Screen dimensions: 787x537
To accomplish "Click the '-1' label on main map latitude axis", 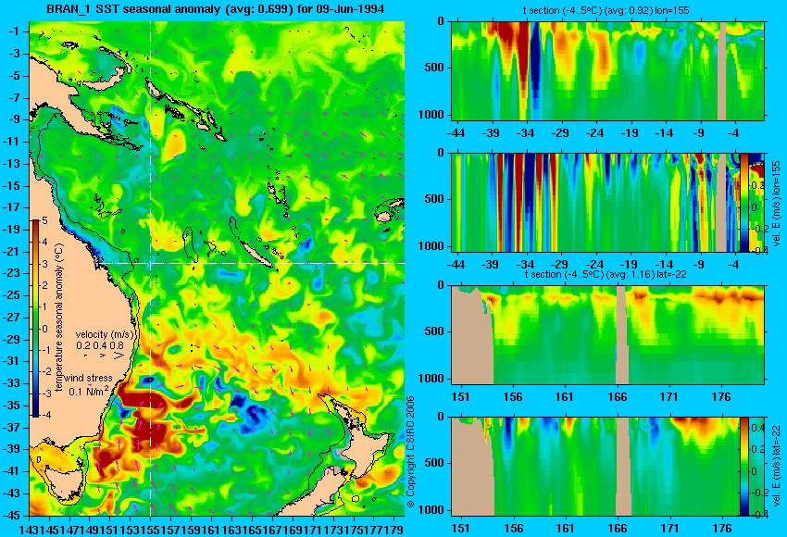I will [14, 31].
